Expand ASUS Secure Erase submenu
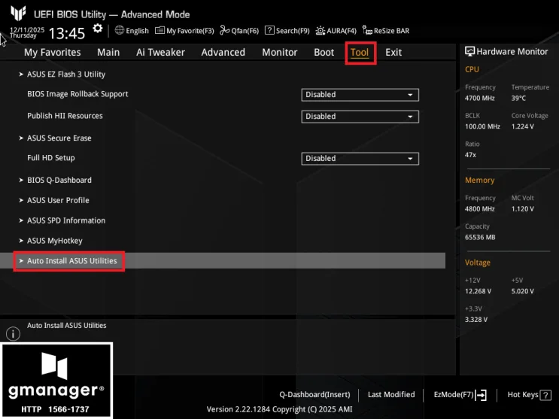559x419 pixels. [59, 138]
